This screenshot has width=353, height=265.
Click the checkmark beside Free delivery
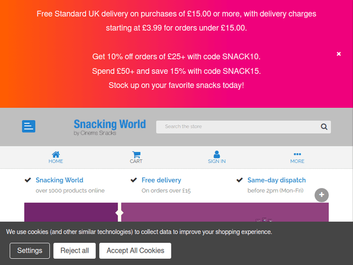134,180
